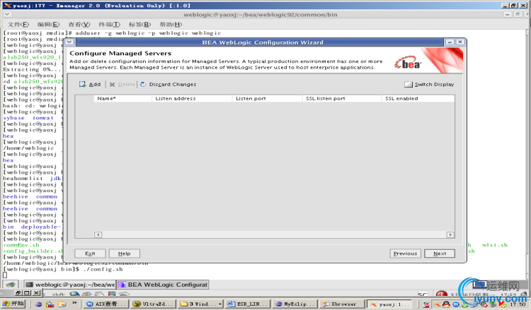Click the Next button
This screenshot has width=531, height=310.
point(440,254)
